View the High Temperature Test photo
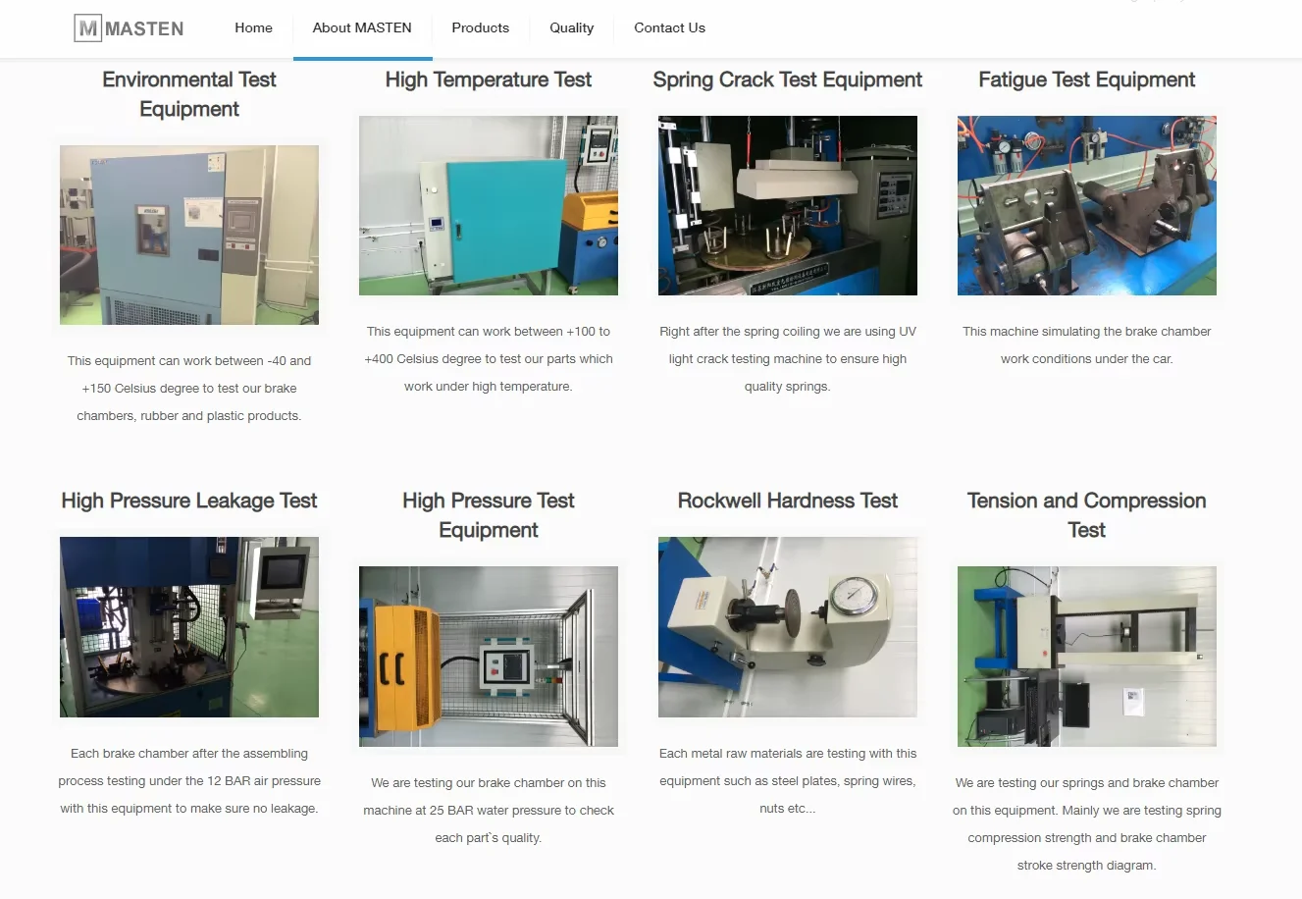 coord(489,206)
